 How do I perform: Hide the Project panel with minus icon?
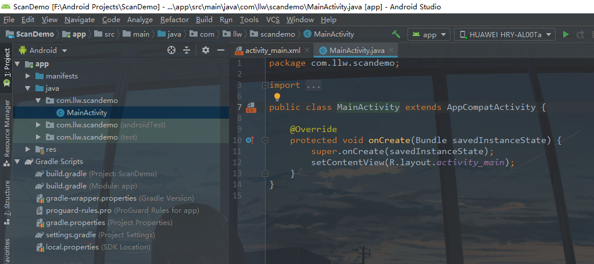[221, 50]
